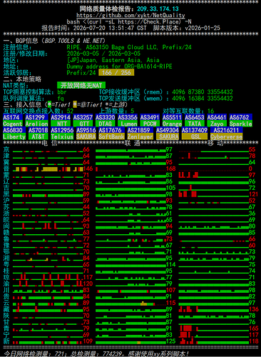The width and height of the screenshot is (261, 357).
Task: Click the 青 mobile latency value 165
Action: coord(254,328)
